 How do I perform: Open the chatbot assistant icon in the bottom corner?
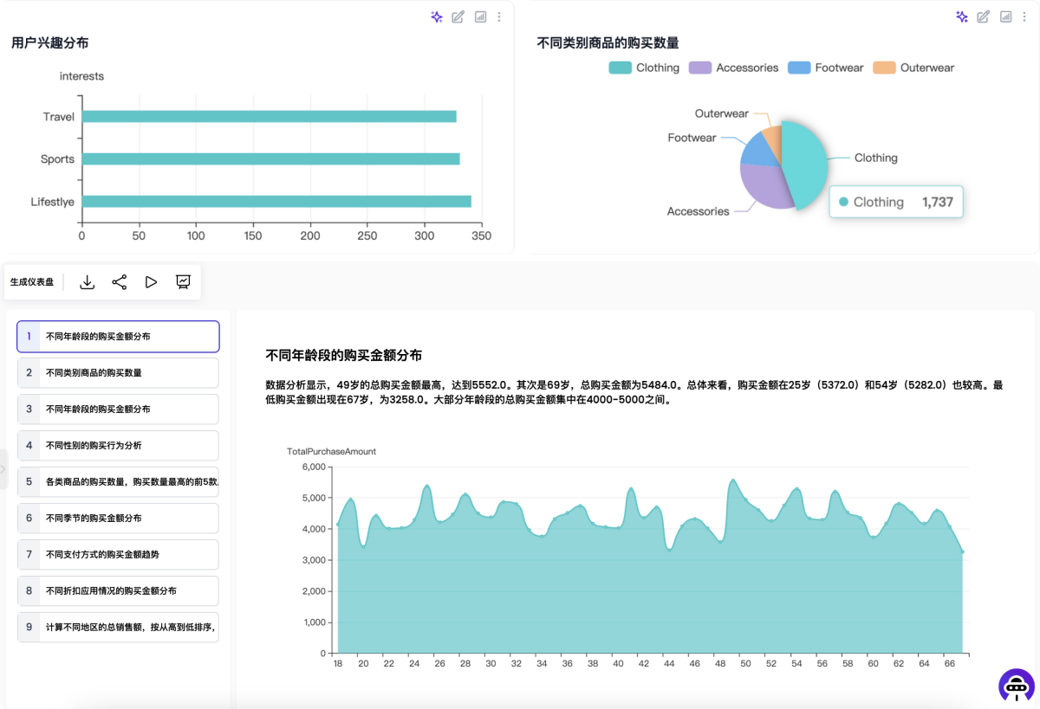(x=1016, y=685)
